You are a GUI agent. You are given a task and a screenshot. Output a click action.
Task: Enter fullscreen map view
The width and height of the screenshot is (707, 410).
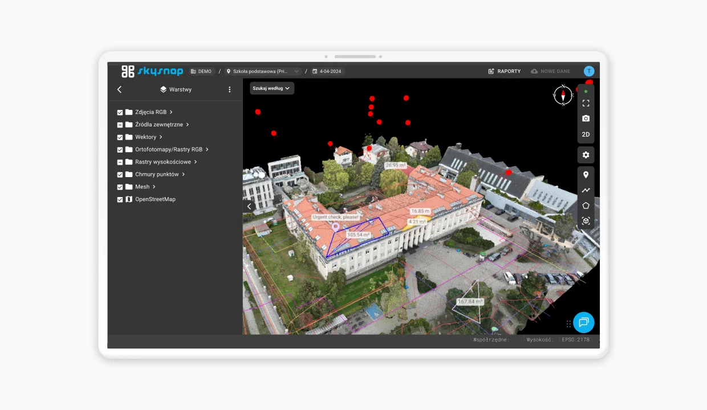pos(586,103)
